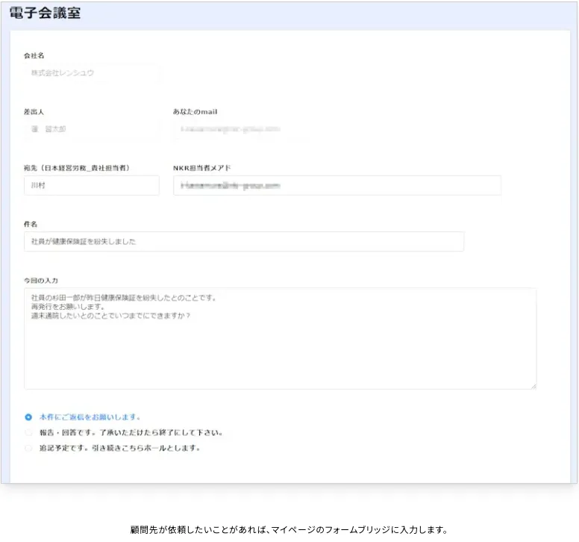Screen dimensions: 579x542
Task: Click the caption text 顧問先が依頼したいことがあれば
Action: click(x=198, y=530)
